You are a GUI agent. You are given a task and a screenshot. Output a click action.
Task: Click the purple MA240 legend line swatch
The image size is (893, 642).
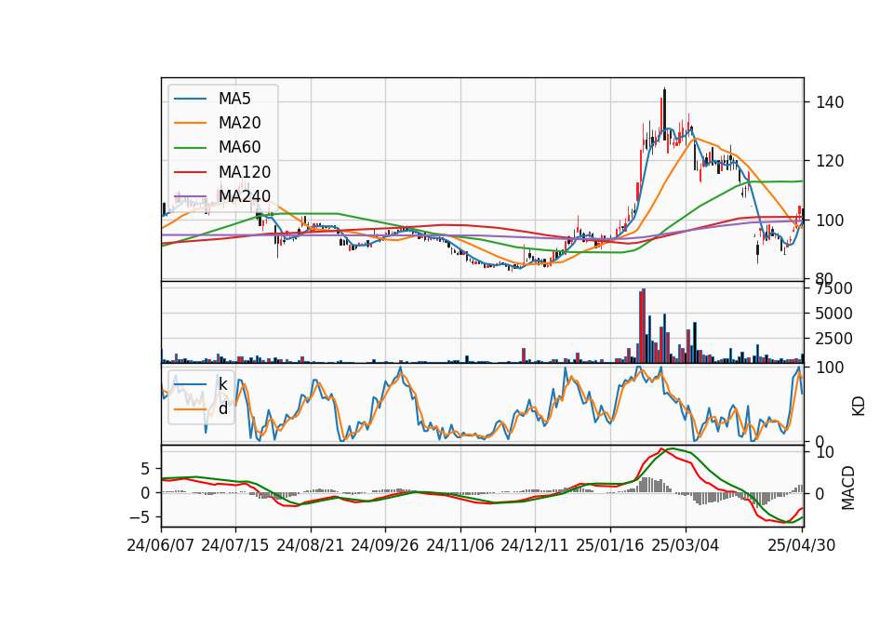pyautogui.click(x=190, y=196)
